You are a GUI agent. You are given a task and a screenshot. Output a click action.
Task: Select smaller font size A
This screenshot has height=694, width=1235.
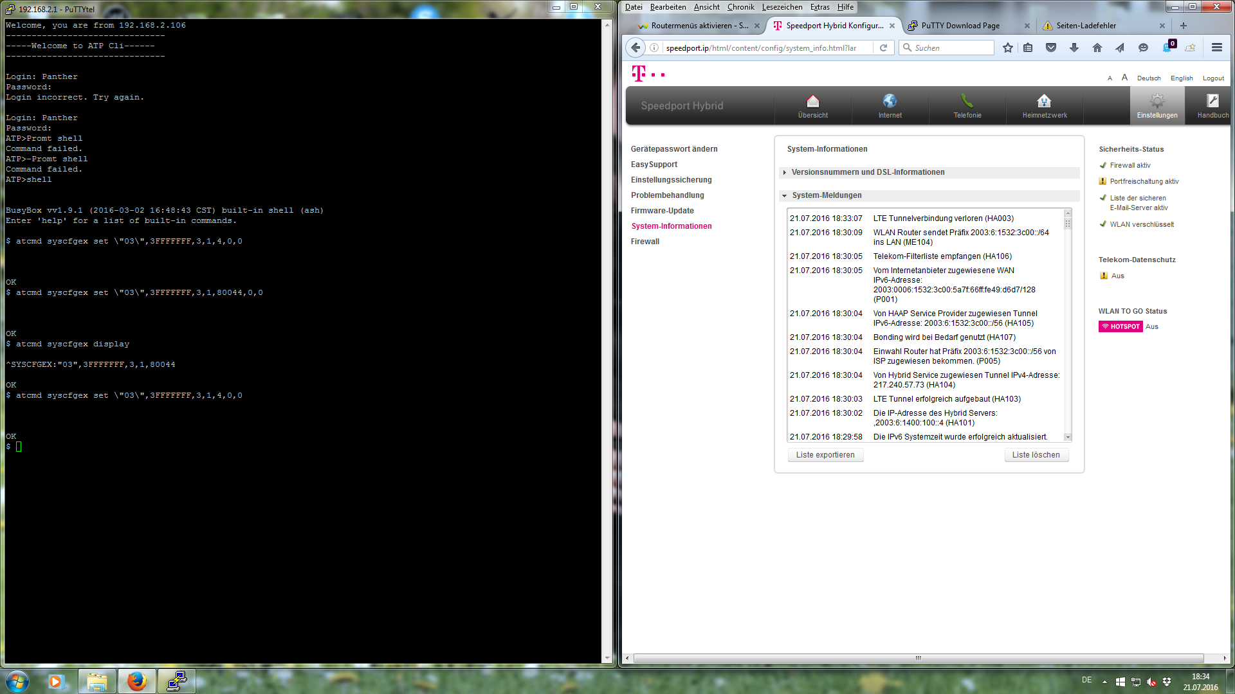coord(1110,78)
